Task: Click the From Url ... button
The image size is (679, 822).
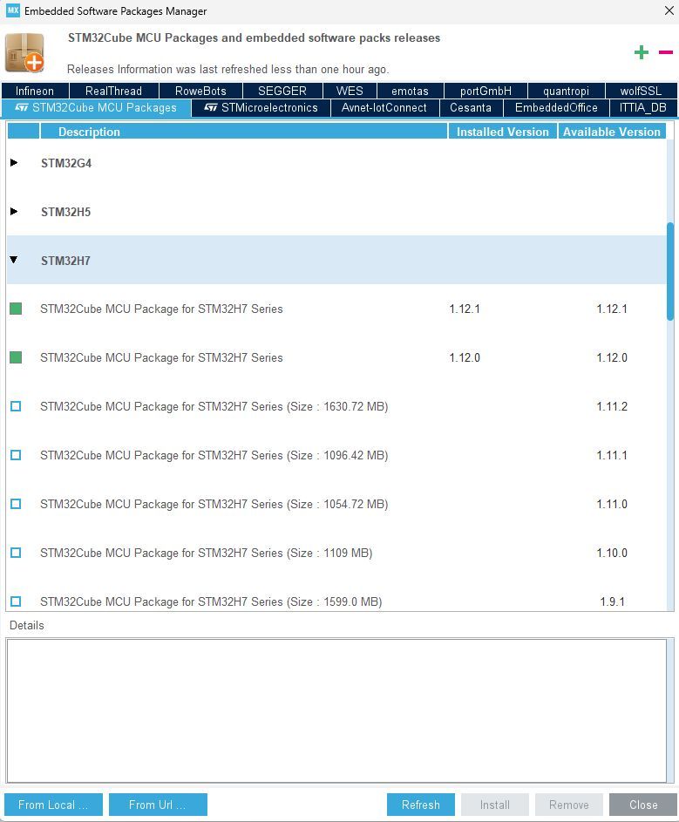Action: (x=158, y=805)
